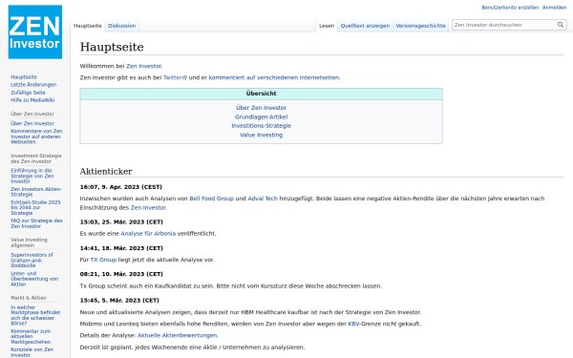Click sidebar heading Value Investing allgemein
The image size is (573, 358).
[29, 242]
